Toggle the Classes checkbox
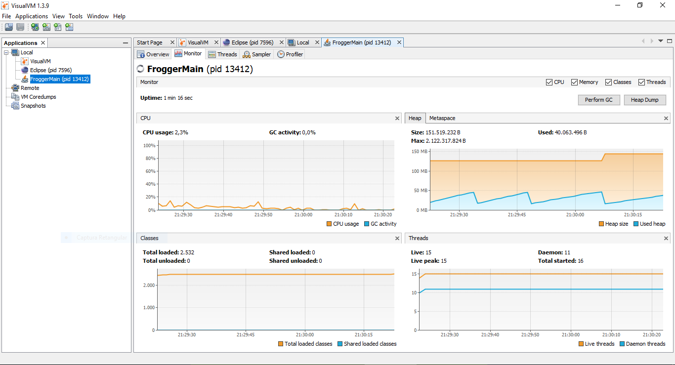Image resolution: width=675 pixels, height=365 pixels. pyautogui.click(x=608, y=82)
